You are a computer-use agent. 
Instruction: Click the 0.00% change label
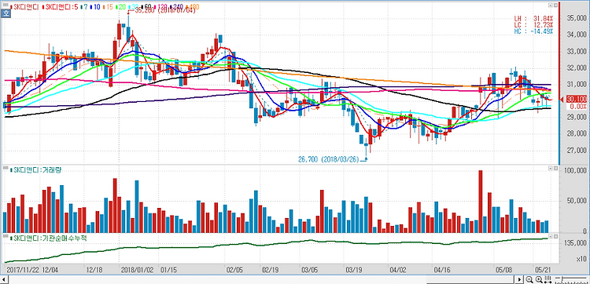(x=577, y=106)
